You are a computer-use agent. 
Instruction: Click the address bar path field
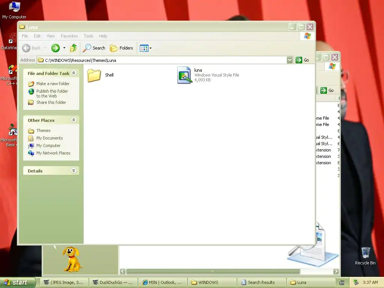[x=162, y=60]
